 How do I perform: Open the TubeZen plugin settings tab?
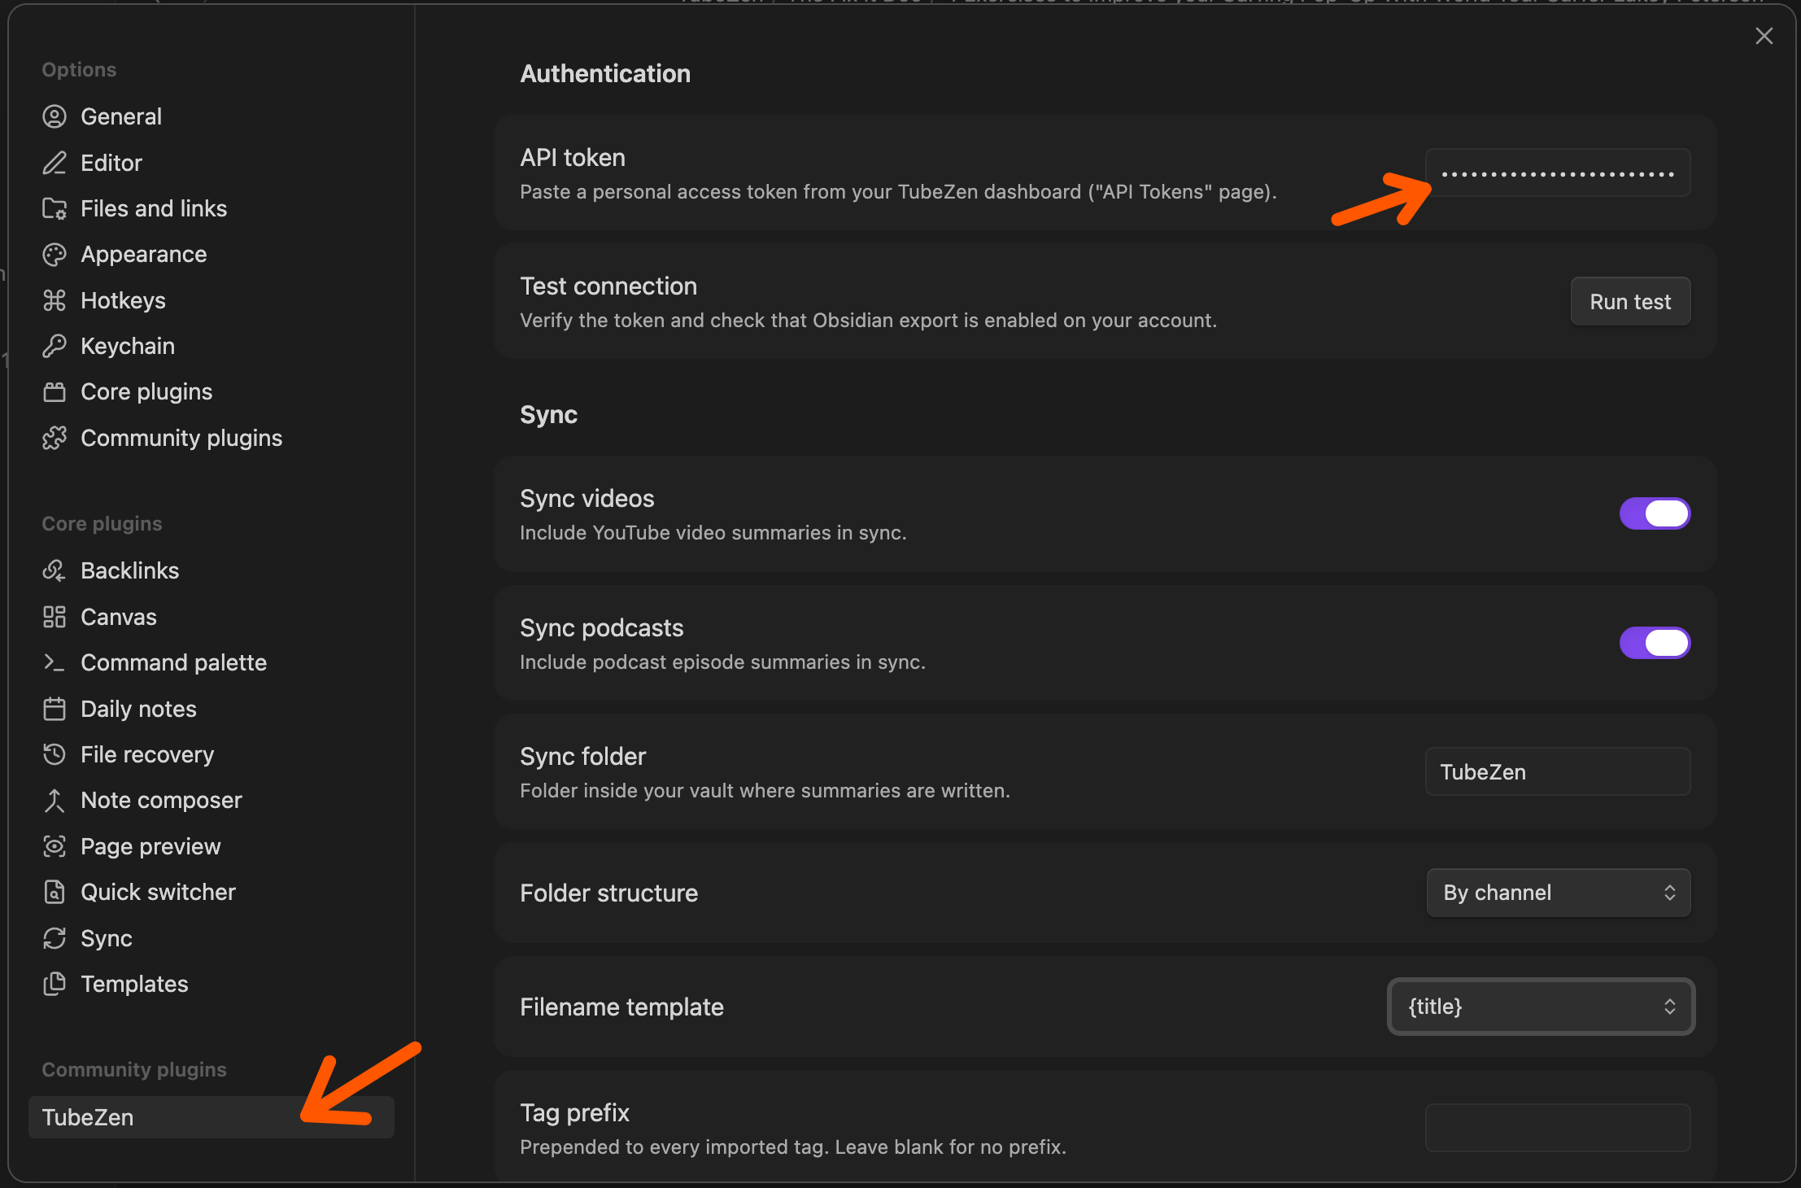tap(211, 1117)
